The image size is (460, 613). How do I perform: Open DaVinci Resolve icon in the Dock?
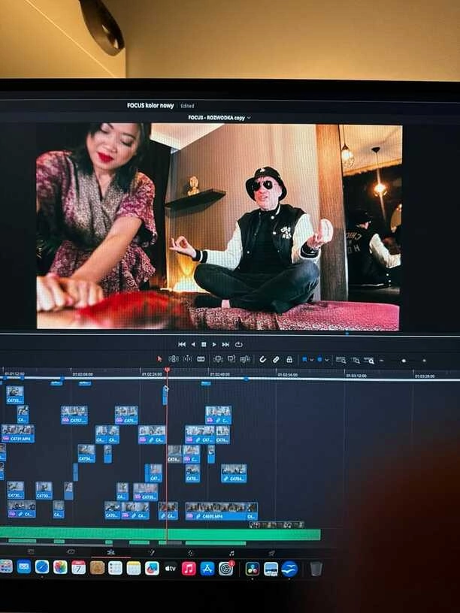click(253, 569)
